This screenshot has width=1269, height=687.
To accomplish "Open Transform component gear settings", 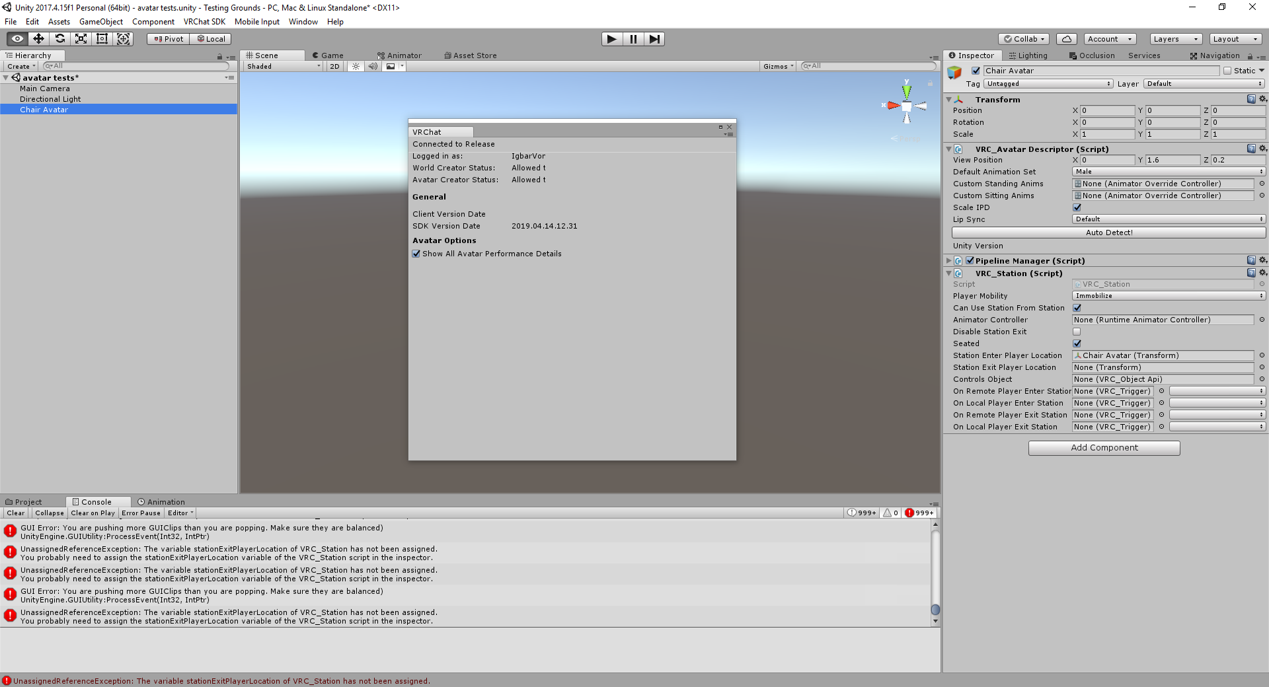I will click(1263, 99).
